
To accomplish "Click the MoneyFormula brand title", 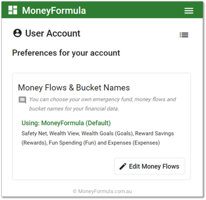I will pos(54,11).
